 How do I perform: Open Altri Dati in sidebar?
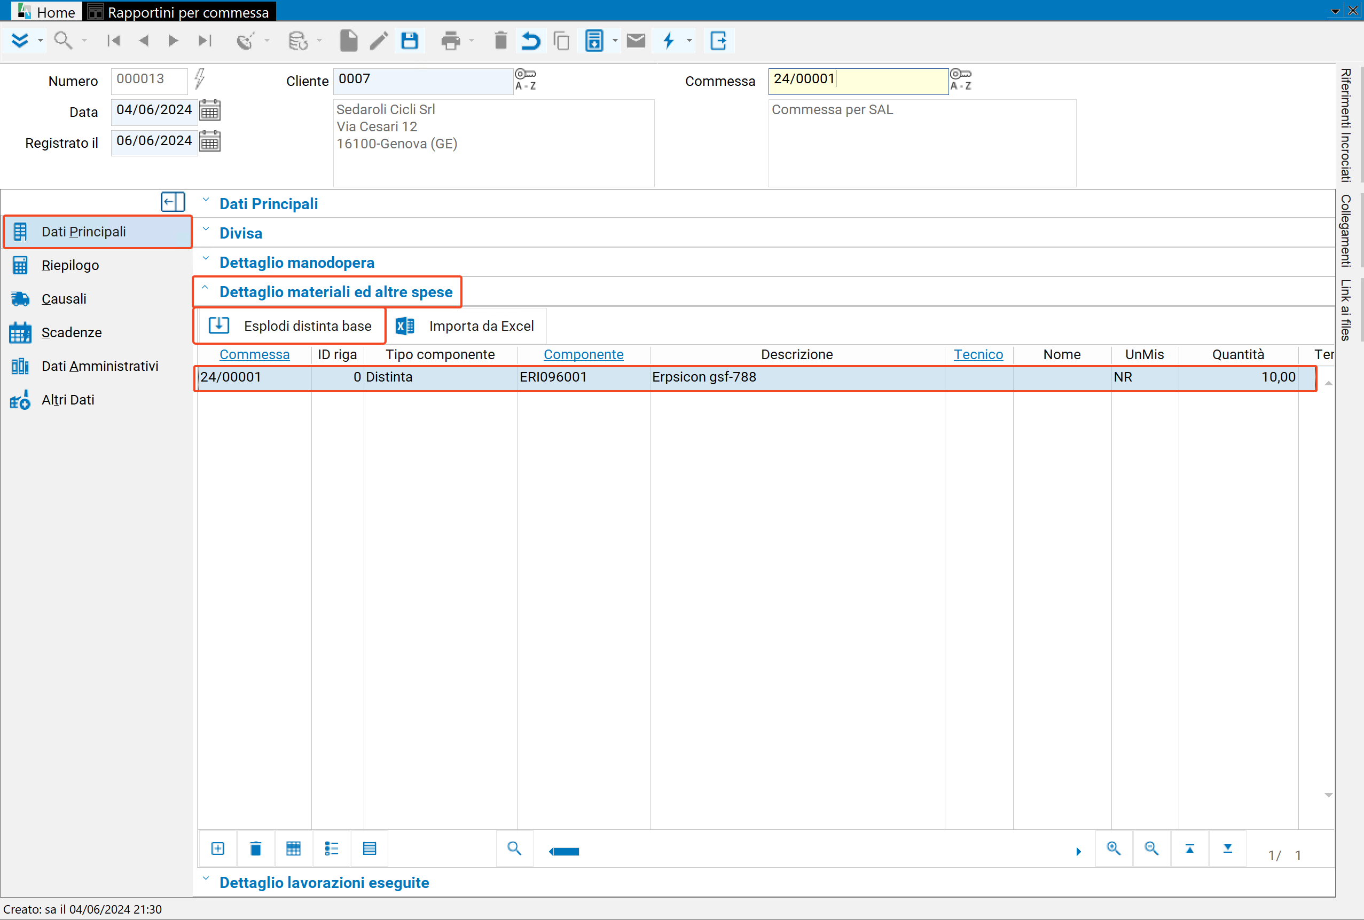click(x=68, y=400)
